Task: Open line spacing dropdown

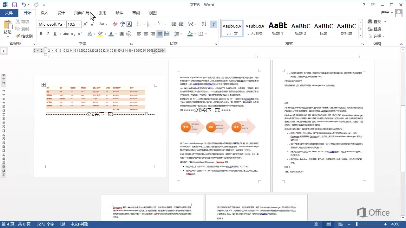Action: (178, 34)
